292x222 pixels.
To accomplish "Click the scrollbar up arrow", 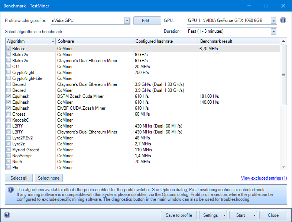I will (x=283, y=41).
